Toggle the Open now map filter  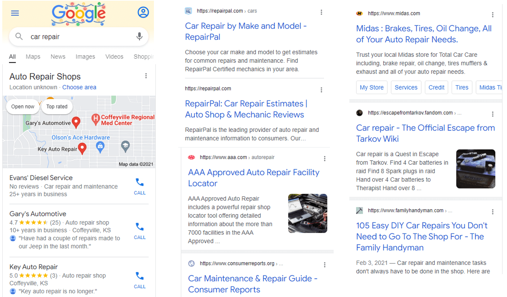click(23, 106)
